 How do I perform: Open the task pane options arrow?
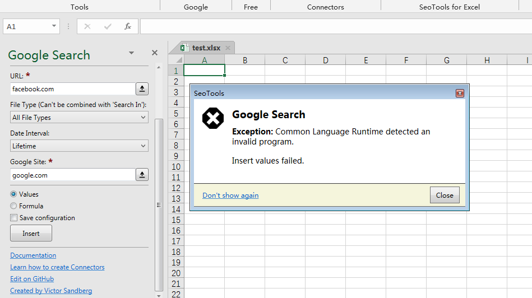(131, 53)
